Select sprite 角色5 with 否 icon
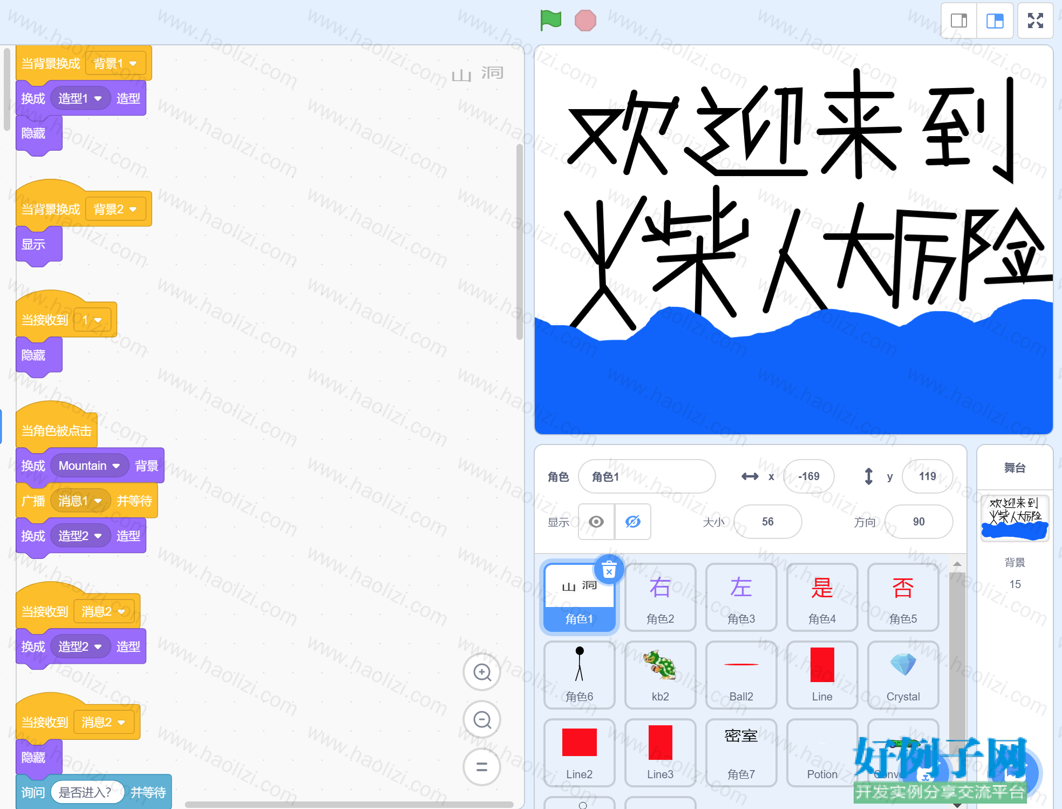 click(x=903, y=597)
